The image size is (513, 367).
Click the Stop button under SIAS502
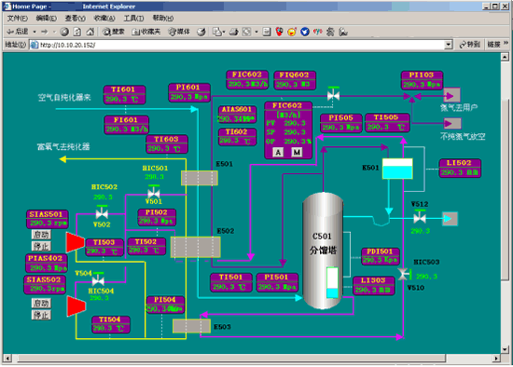pyautogui.click(x=41, y=315)
